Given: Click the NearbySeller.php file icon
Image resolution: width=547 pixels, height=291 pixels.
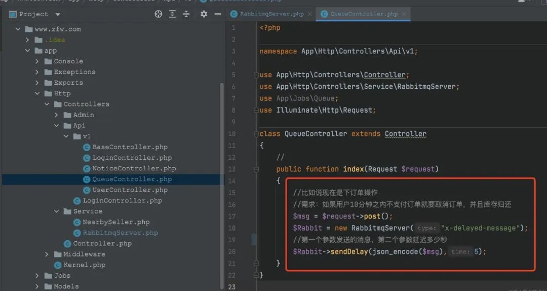Looking at the screenshot, I should tap(77, 222).
